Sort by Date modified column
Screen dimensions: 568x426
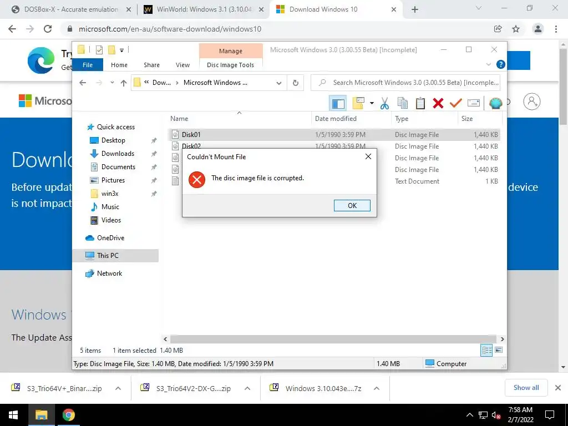[351, 119]
